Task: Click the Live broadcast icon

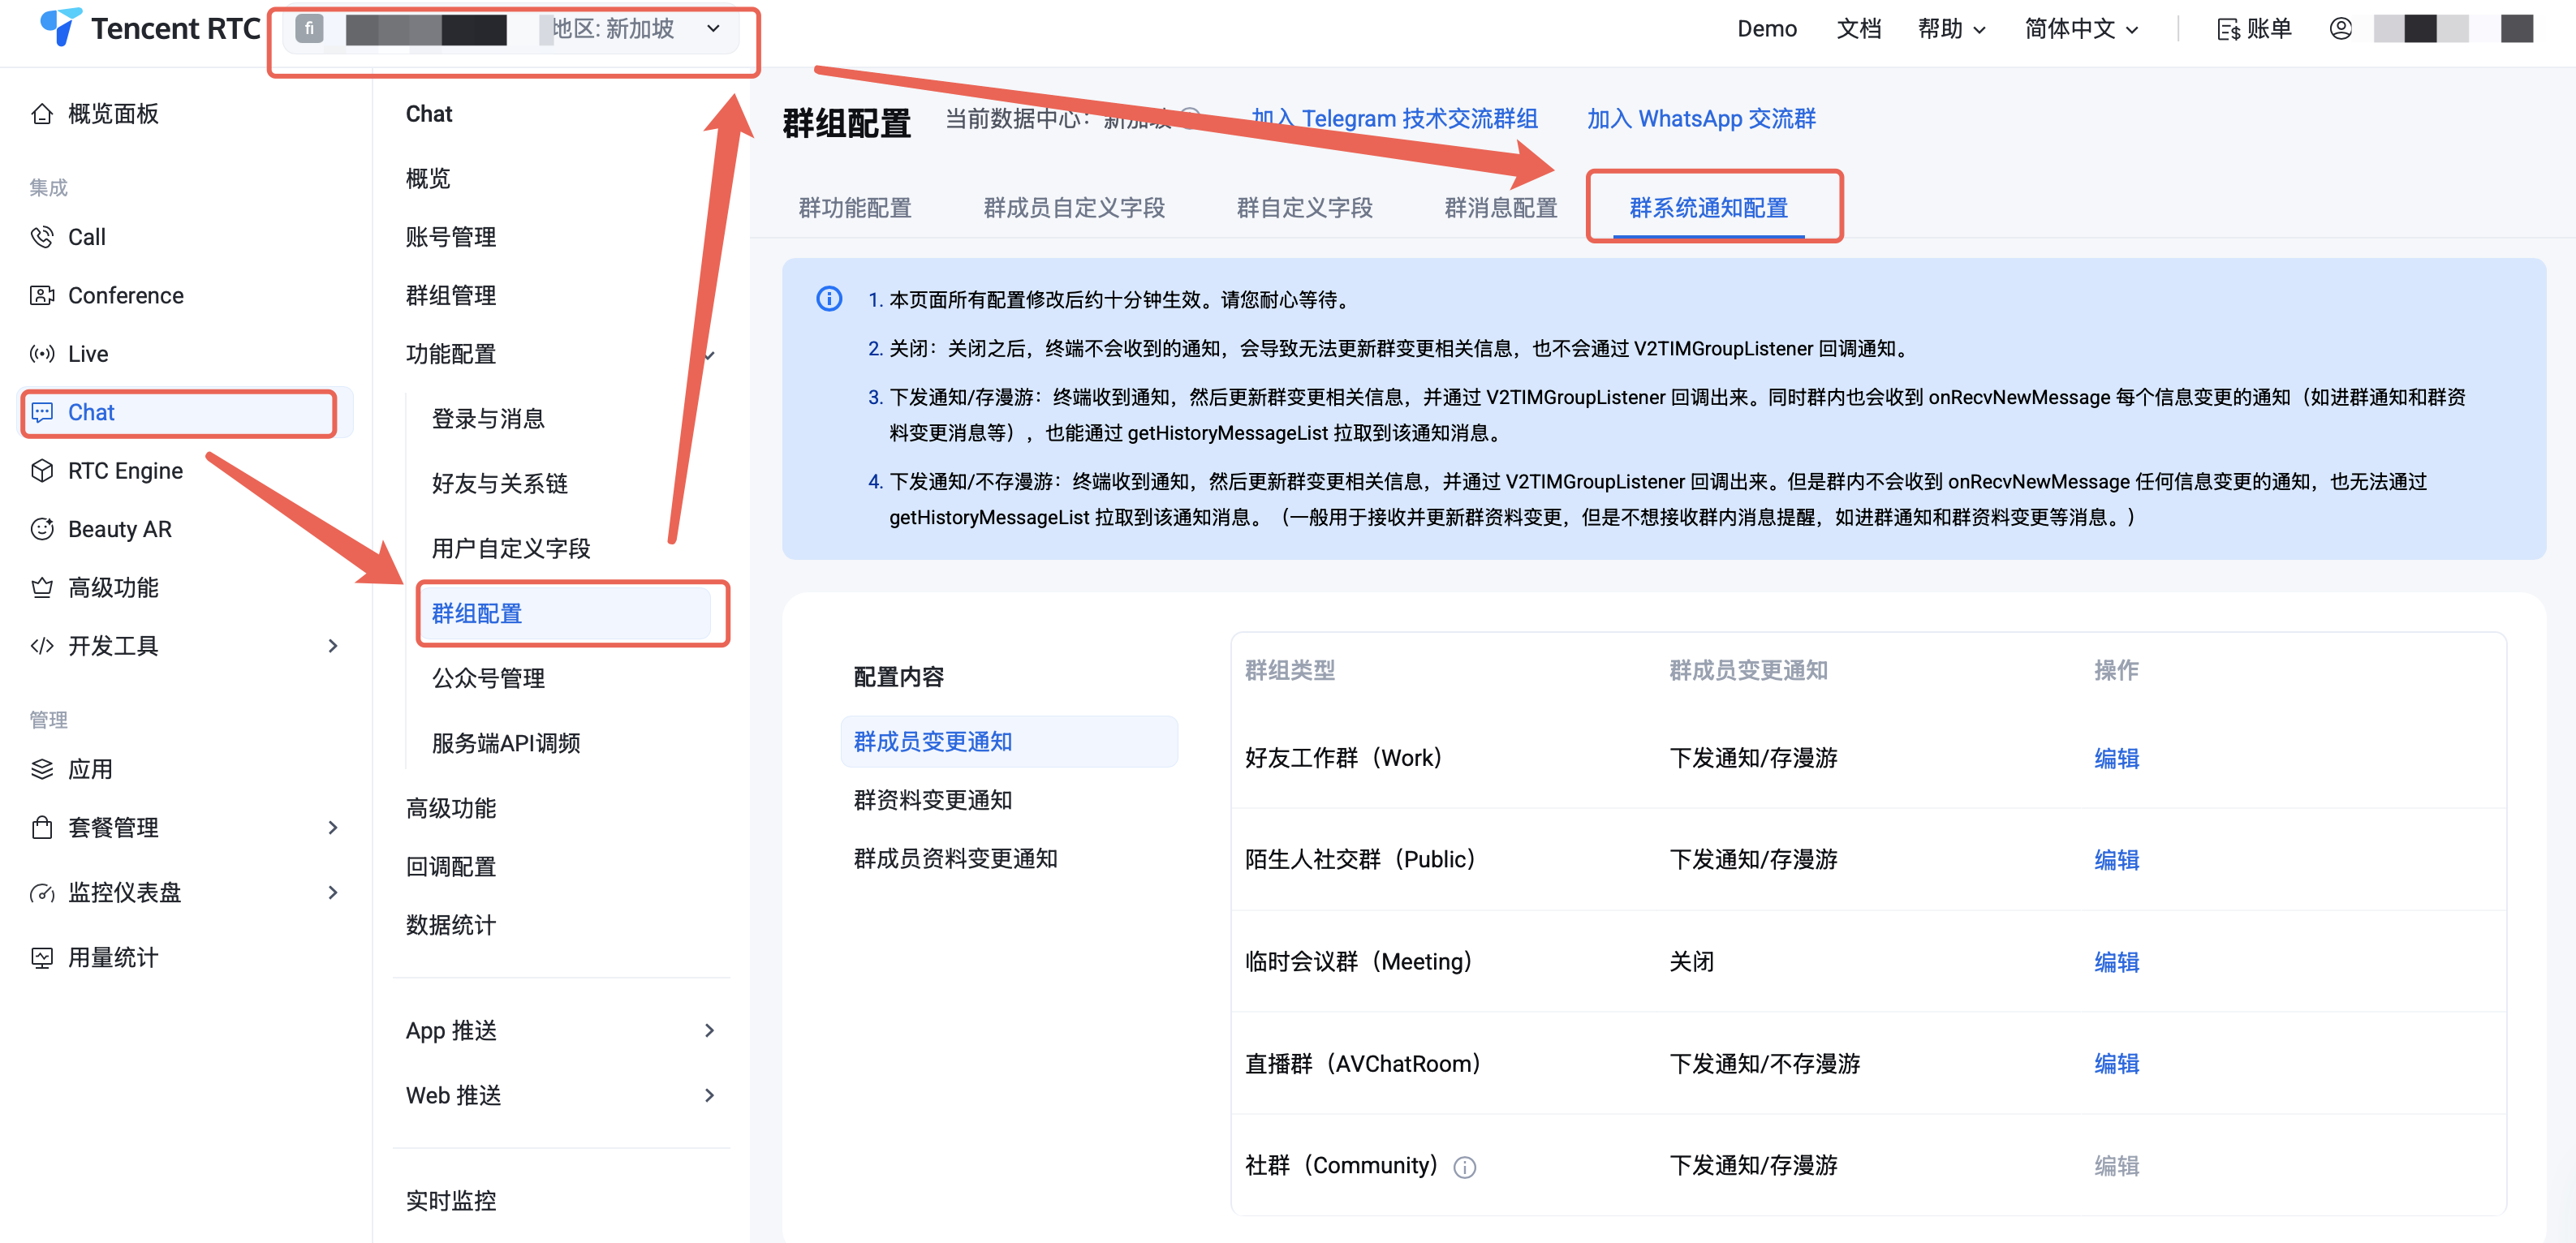Action: point(41,354)
